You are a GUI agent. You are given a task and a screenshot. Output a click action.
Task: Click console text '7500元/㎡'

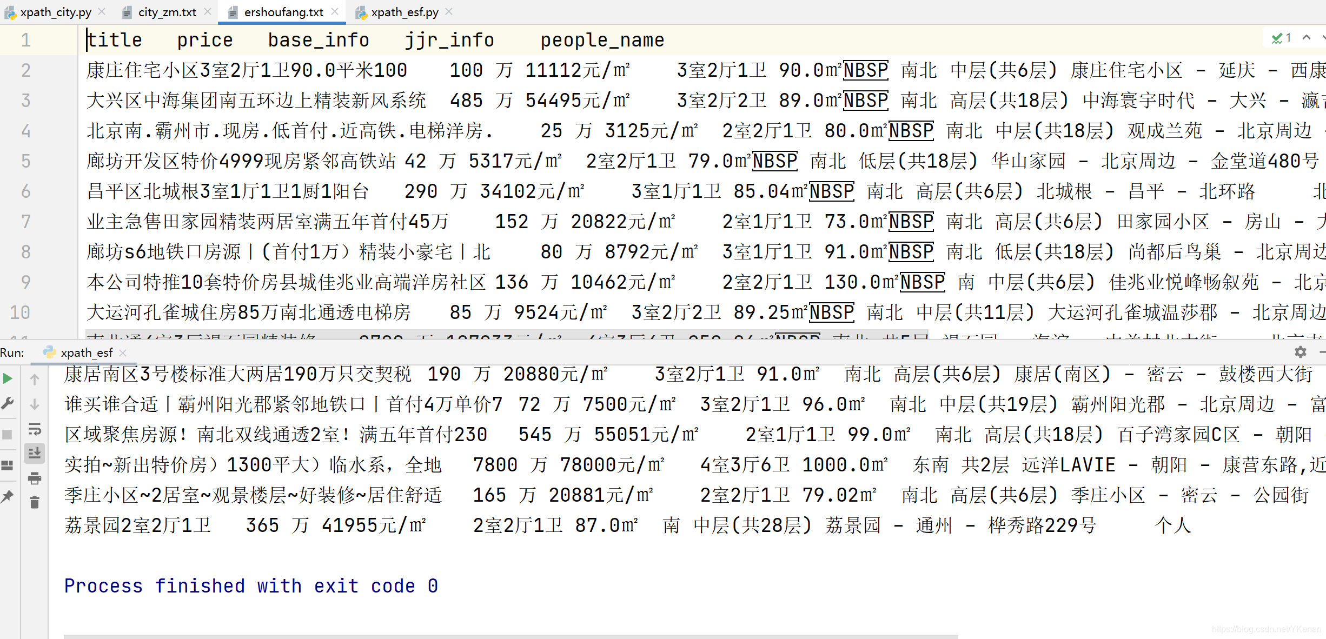click(629, 404)
